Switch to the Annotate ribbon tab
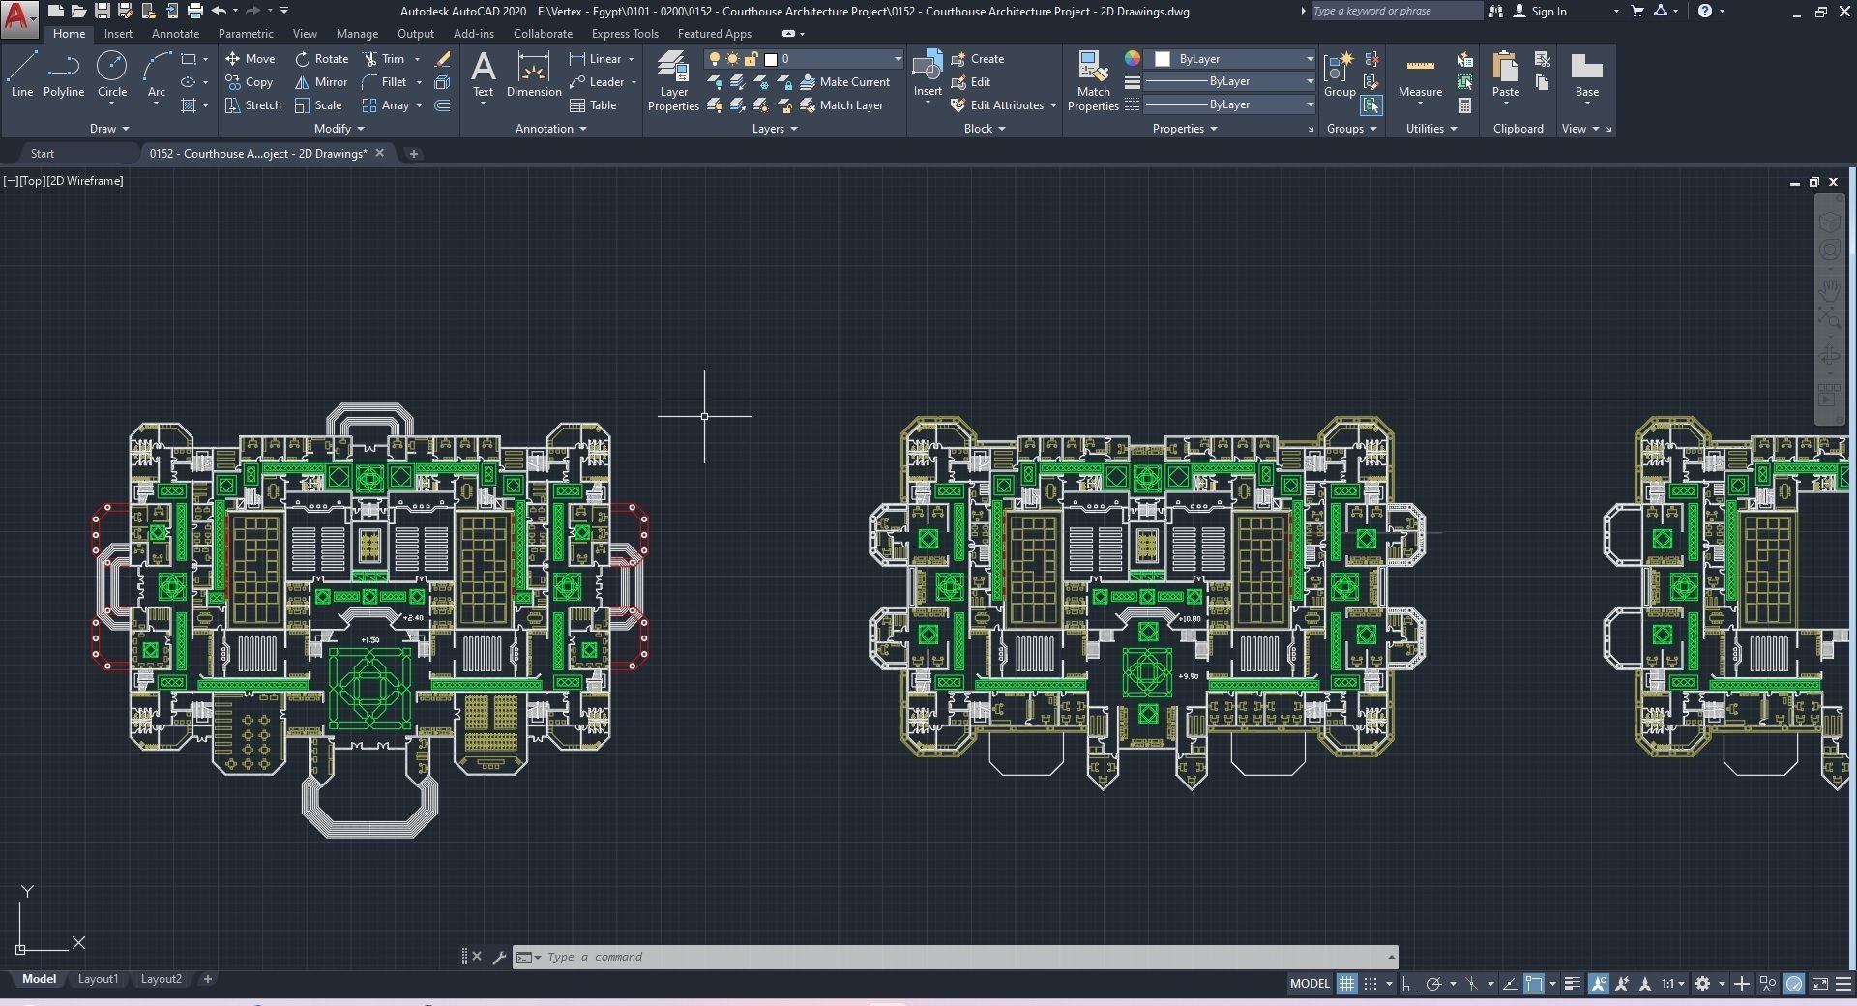 [175, 34]
